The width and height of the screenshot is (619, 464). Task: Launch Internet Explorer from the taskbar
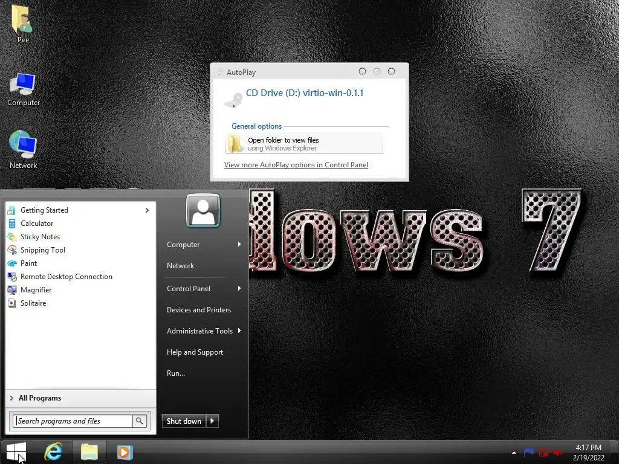pyautogui.click(x=53, y=452)
